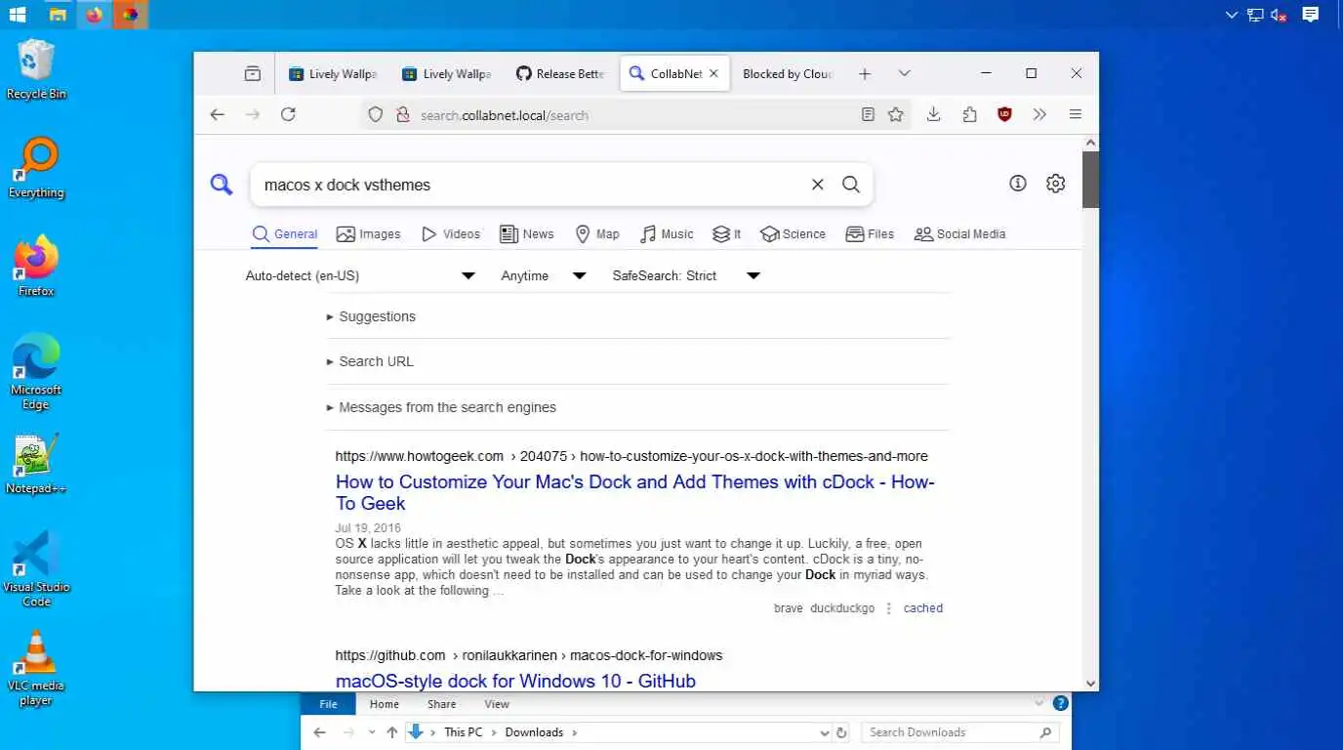The width and height of the screenshot is (1343, 750).
Task: Open the Anytime time range dropdown
Action: coord(544,276)
